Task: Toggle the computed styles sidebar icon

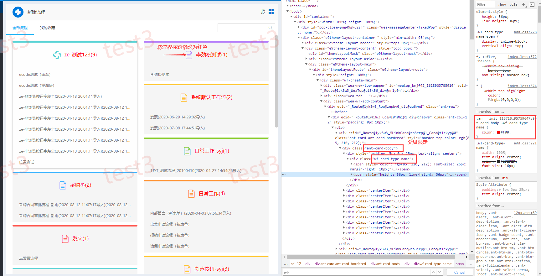Action: (x=532, y=4)
